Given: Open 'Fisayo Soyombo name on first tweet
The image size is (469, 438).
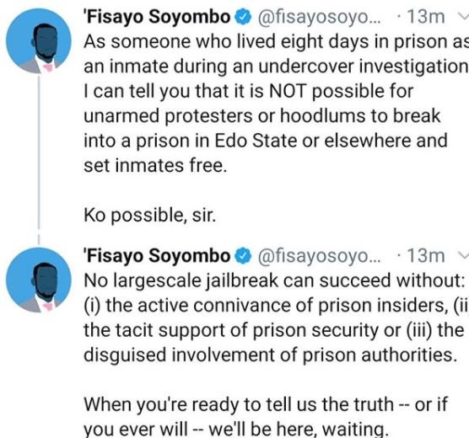Looking at the screenshot, I should coord(158,17).
